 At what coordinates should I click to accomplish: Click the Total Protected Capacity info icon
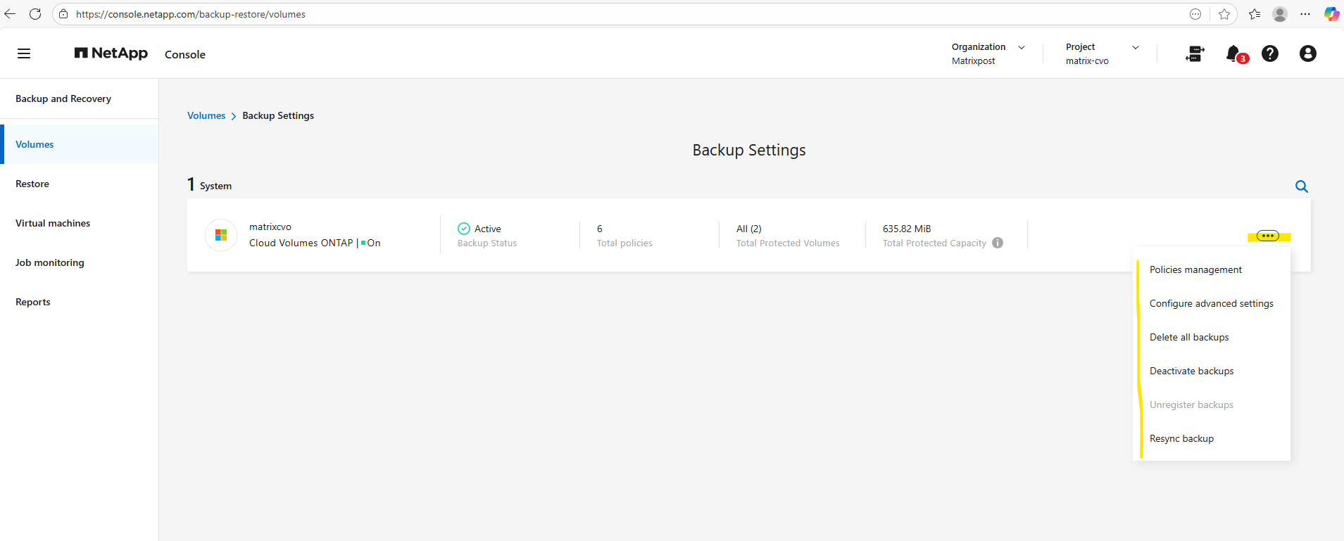coord(998,243)
